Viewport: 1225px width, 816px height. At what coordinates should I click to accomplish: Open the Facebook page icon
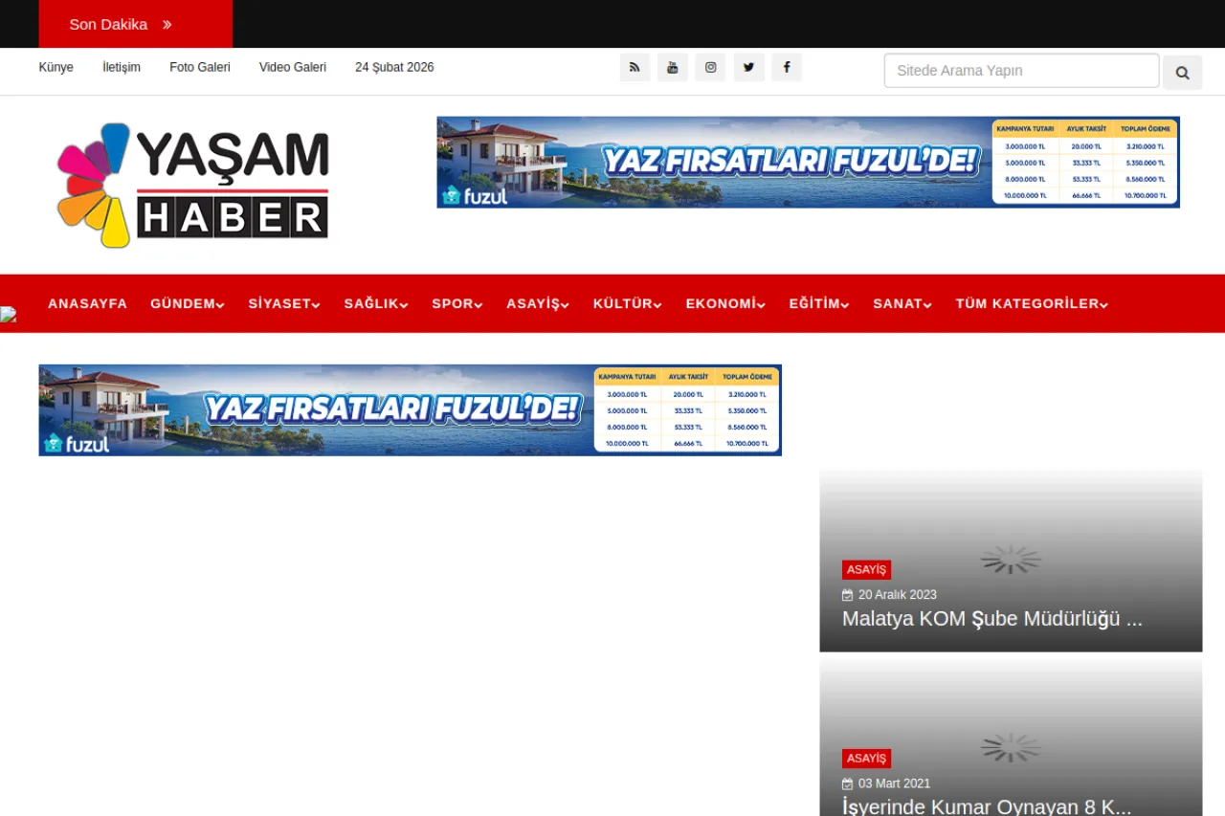pos(787,67)
